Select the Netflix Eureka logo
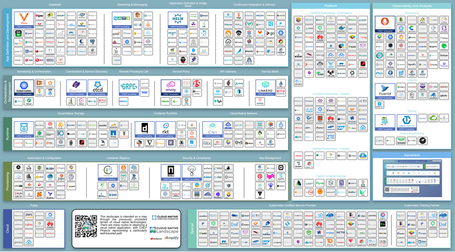The width and height of the screenshot is (455, 252). (103, 101)
